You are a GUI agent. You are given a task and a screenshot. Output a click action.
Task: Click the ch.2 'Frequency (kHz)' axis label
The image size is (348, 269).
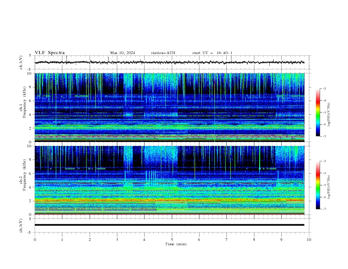(x=25, y=175)
